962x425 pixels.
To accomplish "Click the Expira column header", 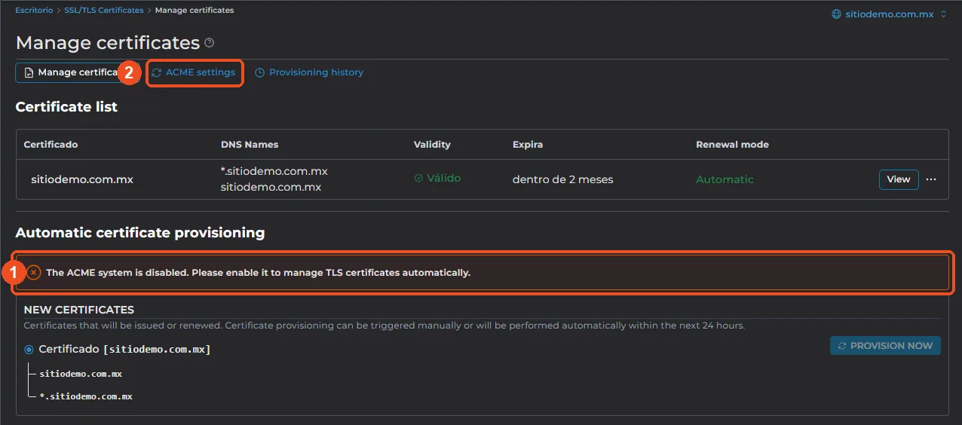I will (x=528, y=145).
